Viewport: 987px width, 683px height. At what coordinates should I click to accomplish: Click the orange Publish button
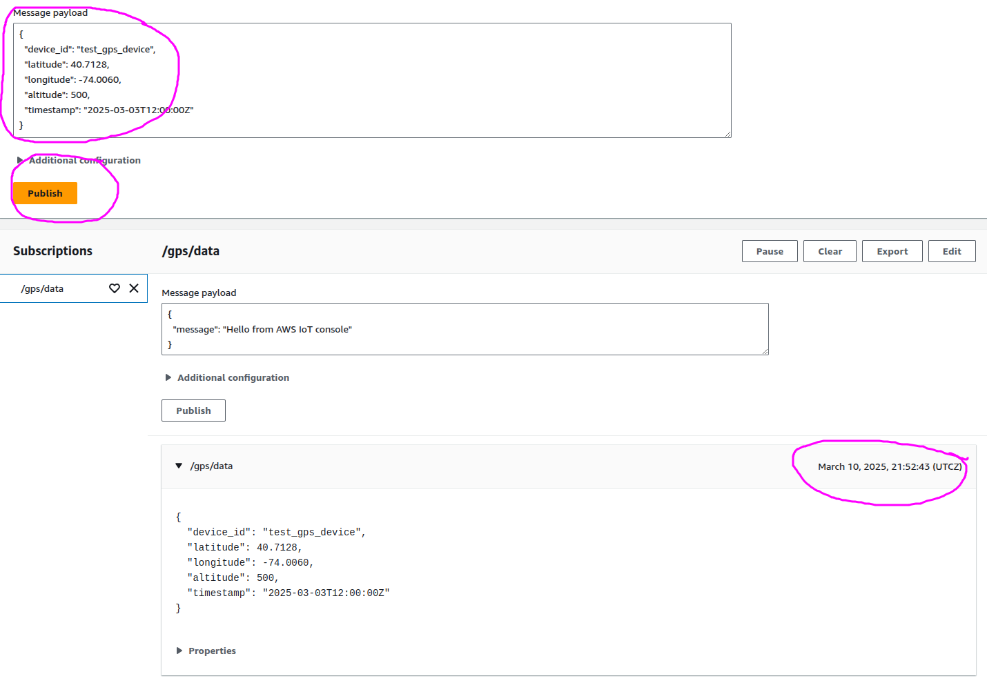click(45, 193)
